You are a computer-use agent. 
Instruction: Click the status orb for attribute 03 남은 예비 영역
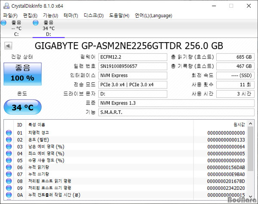point(9,147)
